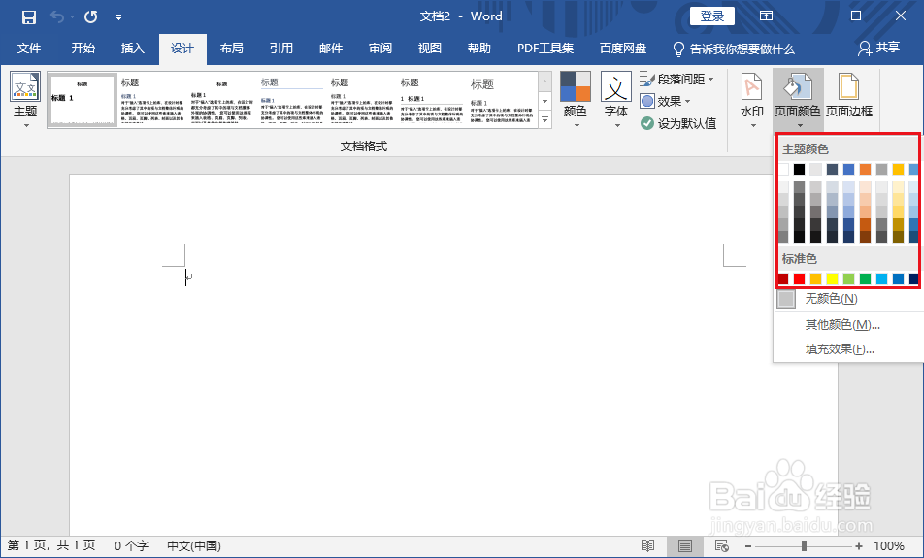Viewport: 924px width, 558px height.
Task: Click the 页面边框 page borders icon
Action: (x=848, y=95)
